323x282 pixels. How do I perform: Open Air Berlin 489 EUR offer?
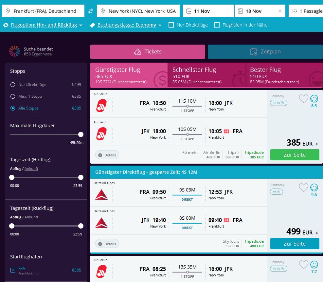(x=211, y=155)
